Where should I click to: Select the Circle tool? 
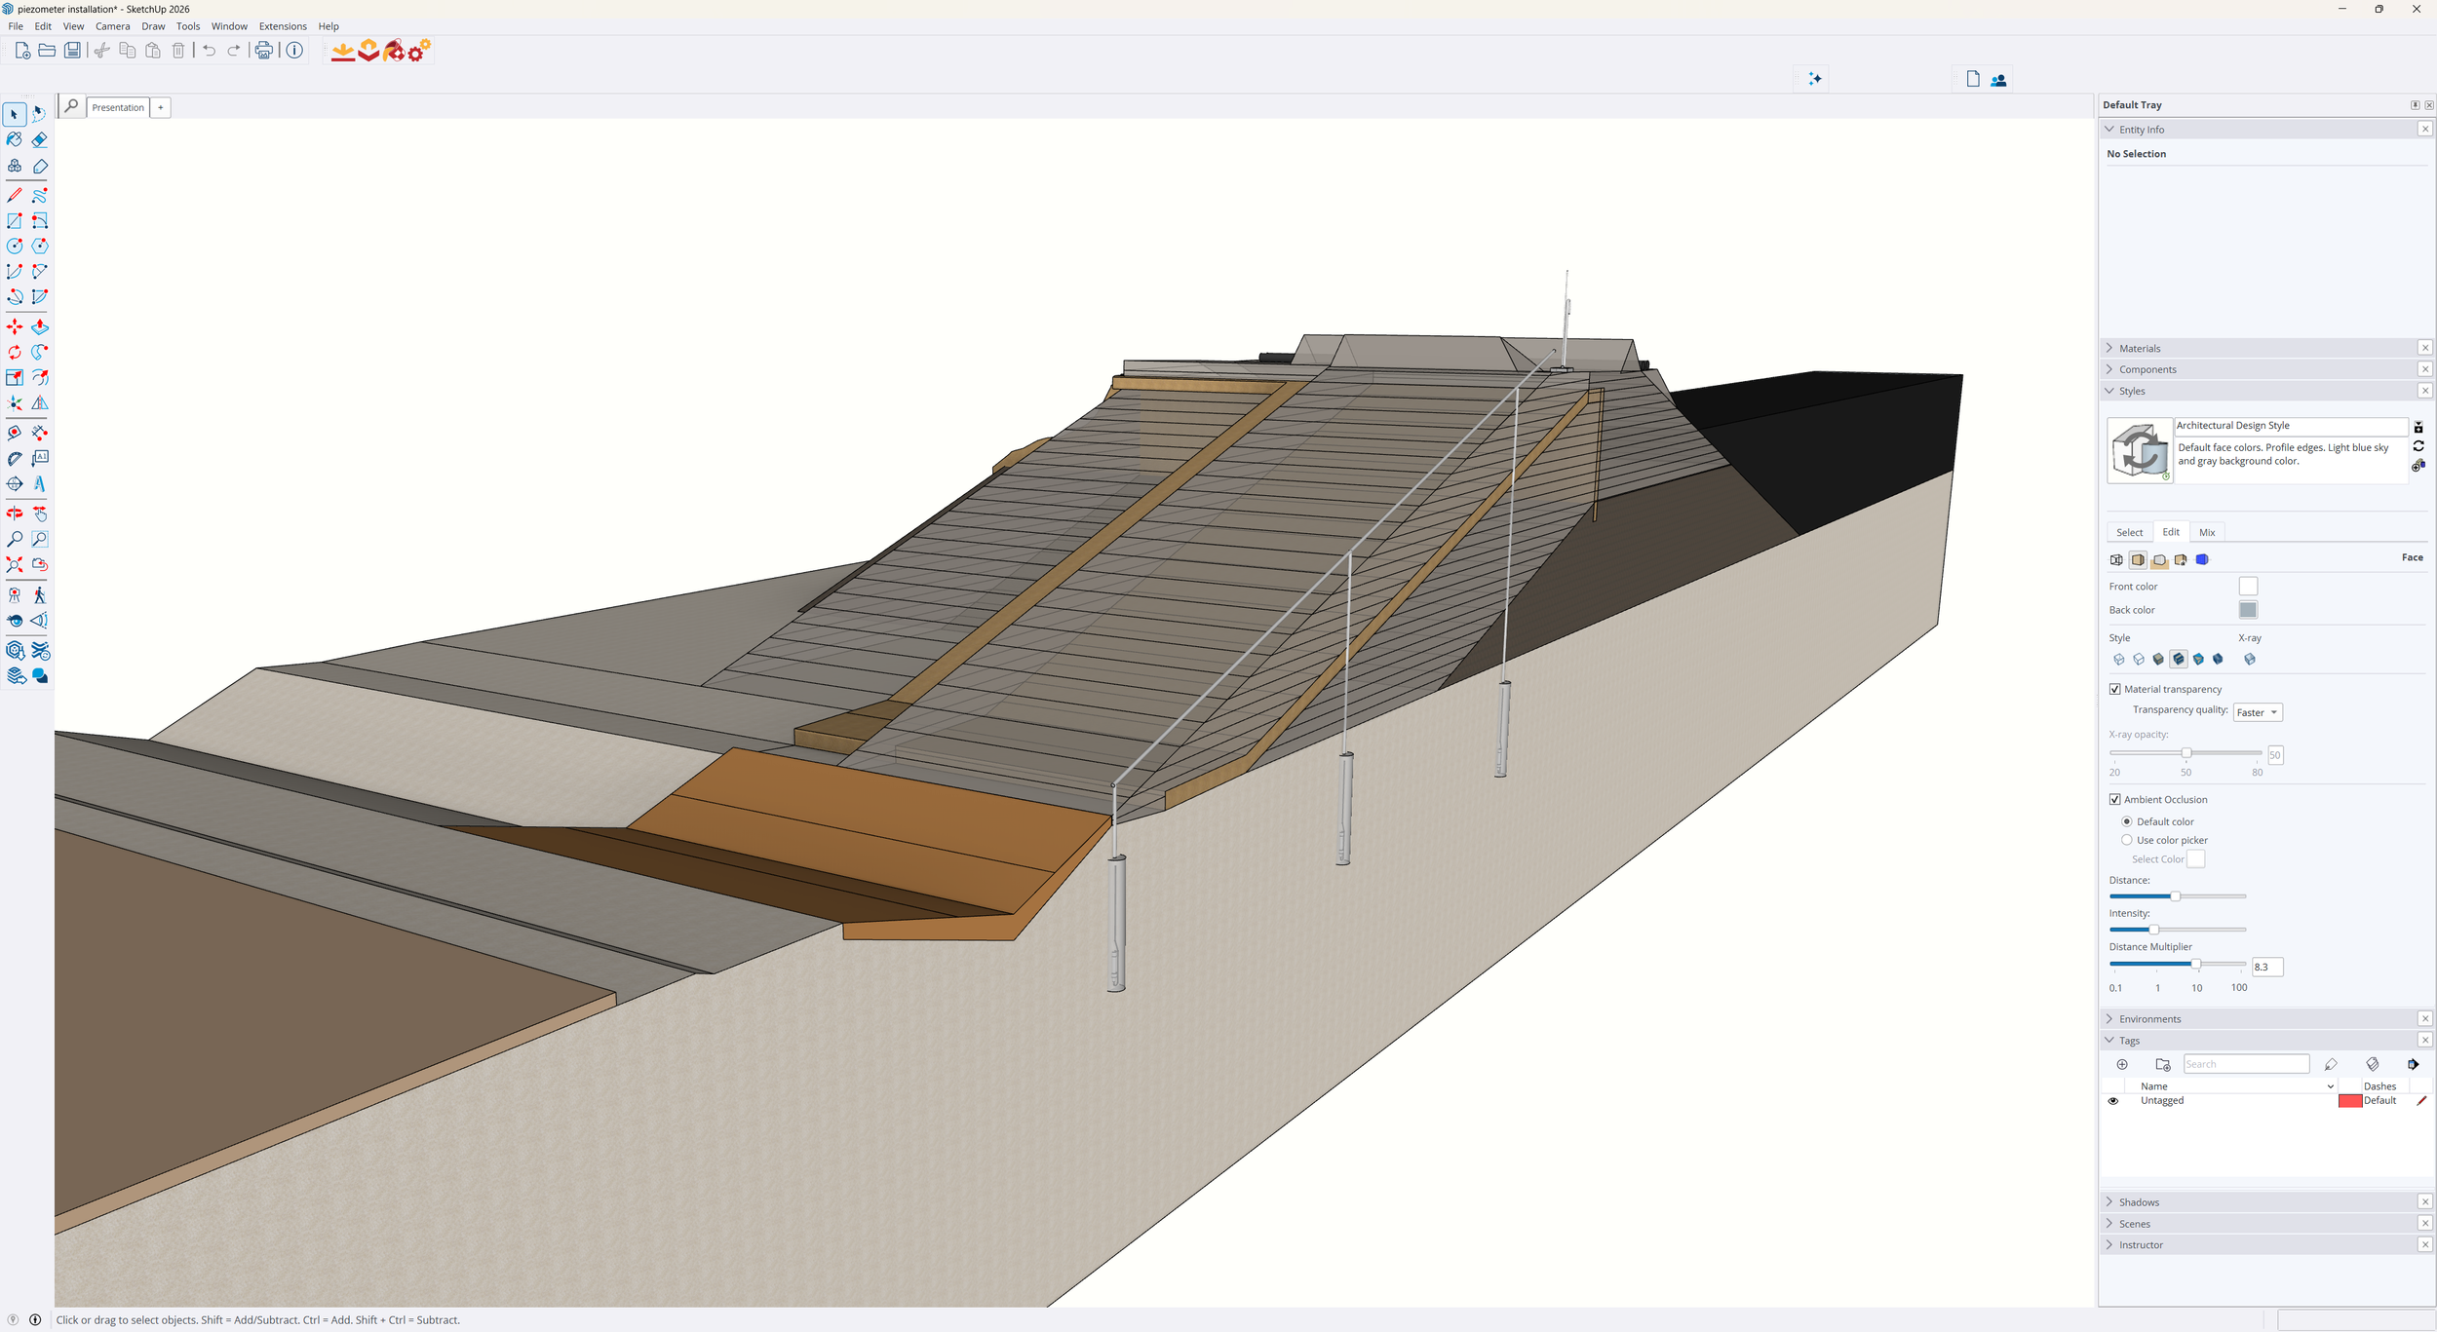(15, 247)
